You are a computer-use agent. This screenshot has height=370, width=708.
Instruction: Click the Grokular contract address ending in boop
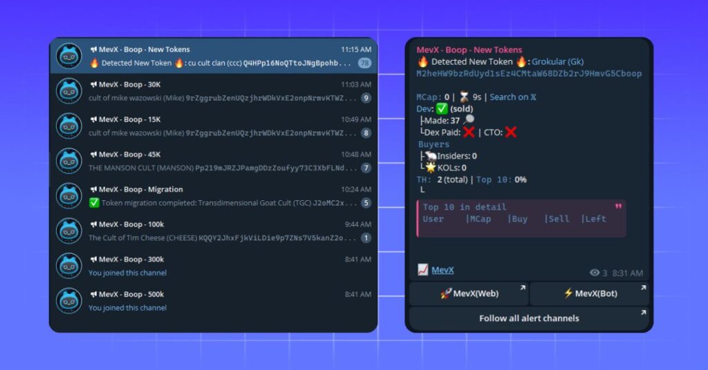[529, 73]
